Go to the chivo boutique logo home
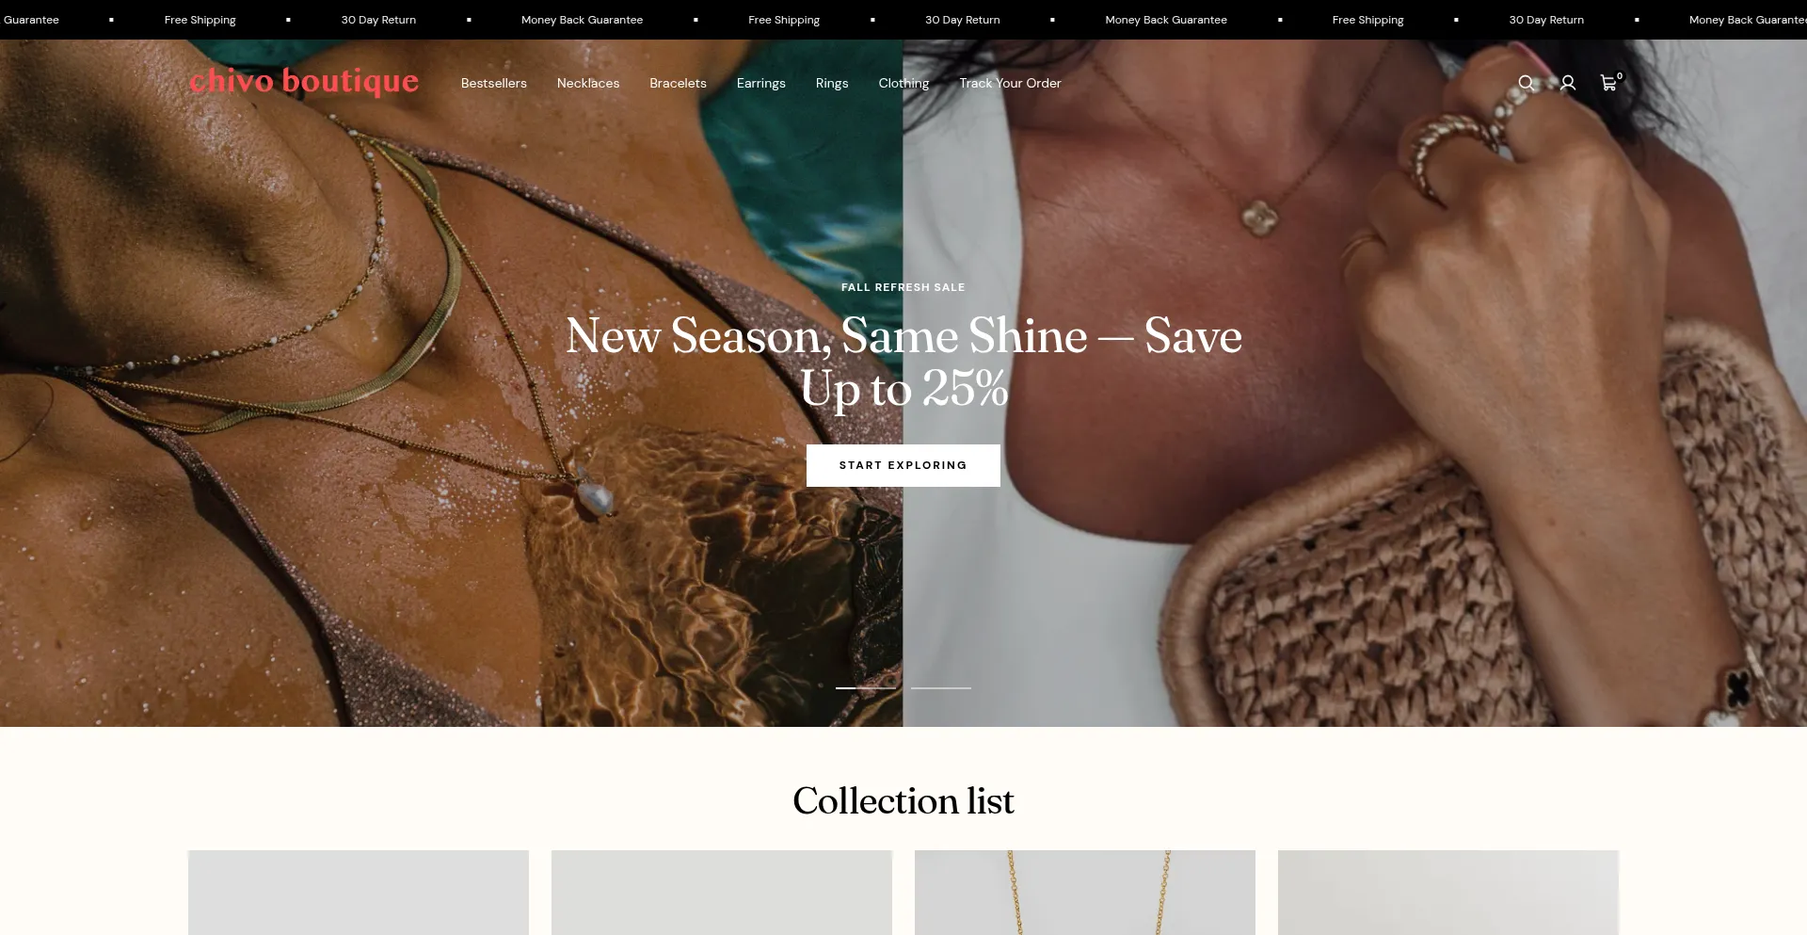The width and height of the screenshot is (1807, 935). tap(304, 82)
